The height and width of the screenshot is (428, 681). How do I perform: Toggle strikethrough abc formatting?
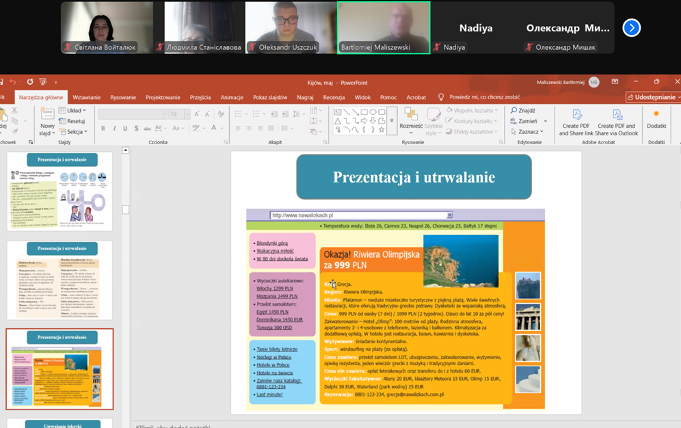pos(147,128)
